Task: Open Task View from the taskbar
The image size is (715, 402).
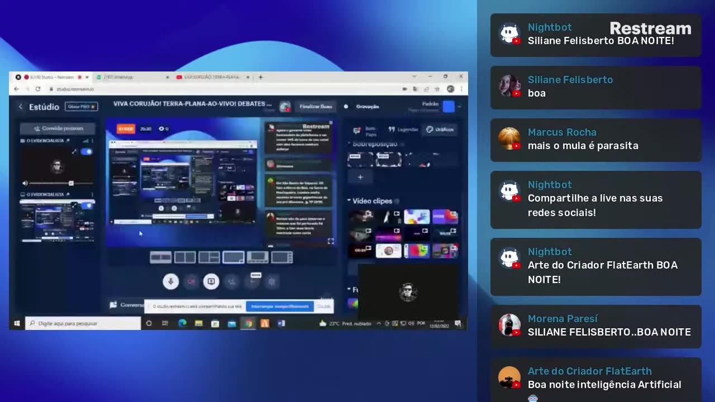Action: point(165,323)
